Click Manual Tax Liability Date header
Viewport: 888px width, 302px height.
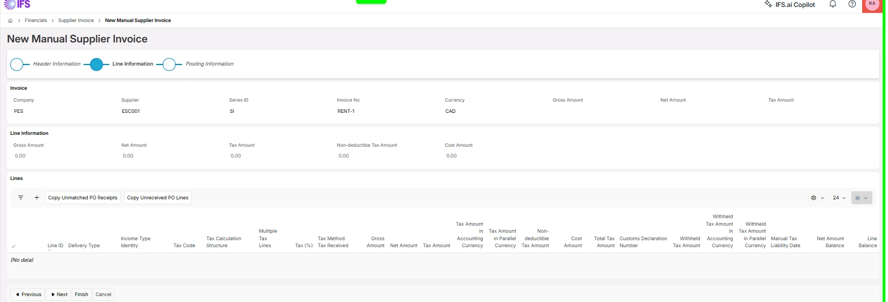coord(786,242)
